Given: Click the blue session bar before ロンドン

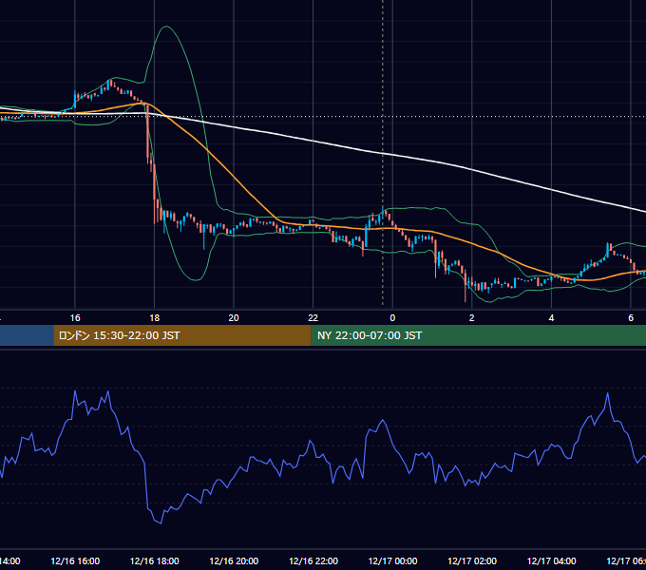Looking at the screenshot, I should [x=27, y=335].
